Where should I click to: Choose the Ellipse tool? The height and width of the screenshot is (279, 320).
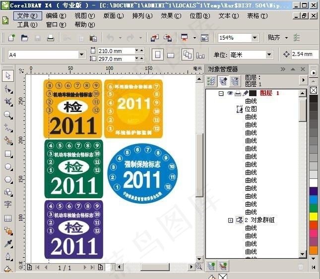(x=8, y=167)
